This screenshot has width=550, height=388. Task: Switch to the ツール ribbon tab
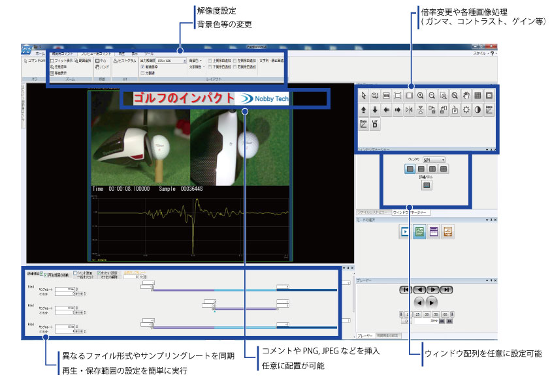[149, 53]
